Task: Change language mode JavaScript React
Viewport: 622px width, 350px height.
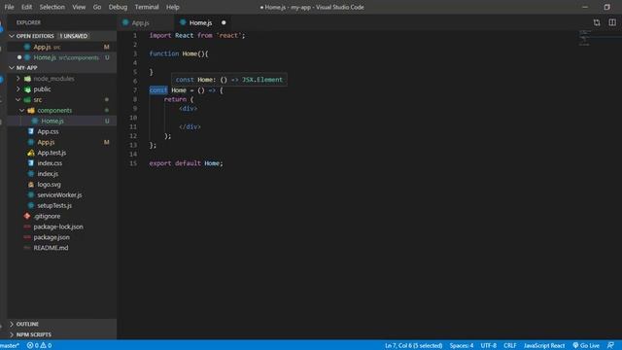Action: click(x=544, y=346)
